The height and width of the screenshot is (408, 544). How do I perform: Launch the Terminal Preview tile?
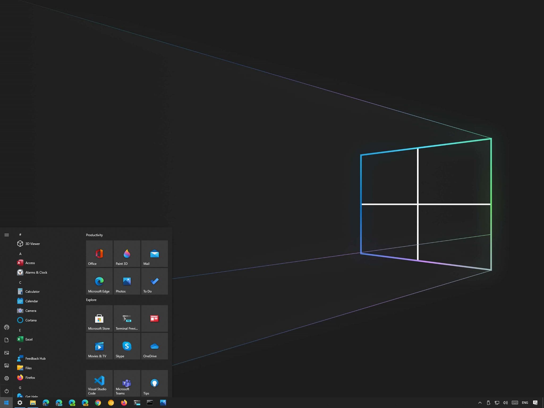(127, 318)
